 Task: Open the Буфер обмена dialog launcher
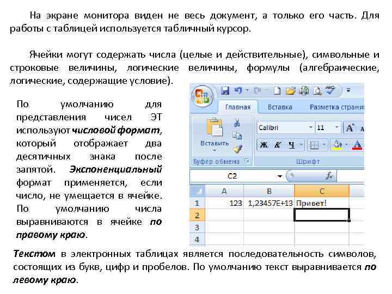click(x=247, y=161)
